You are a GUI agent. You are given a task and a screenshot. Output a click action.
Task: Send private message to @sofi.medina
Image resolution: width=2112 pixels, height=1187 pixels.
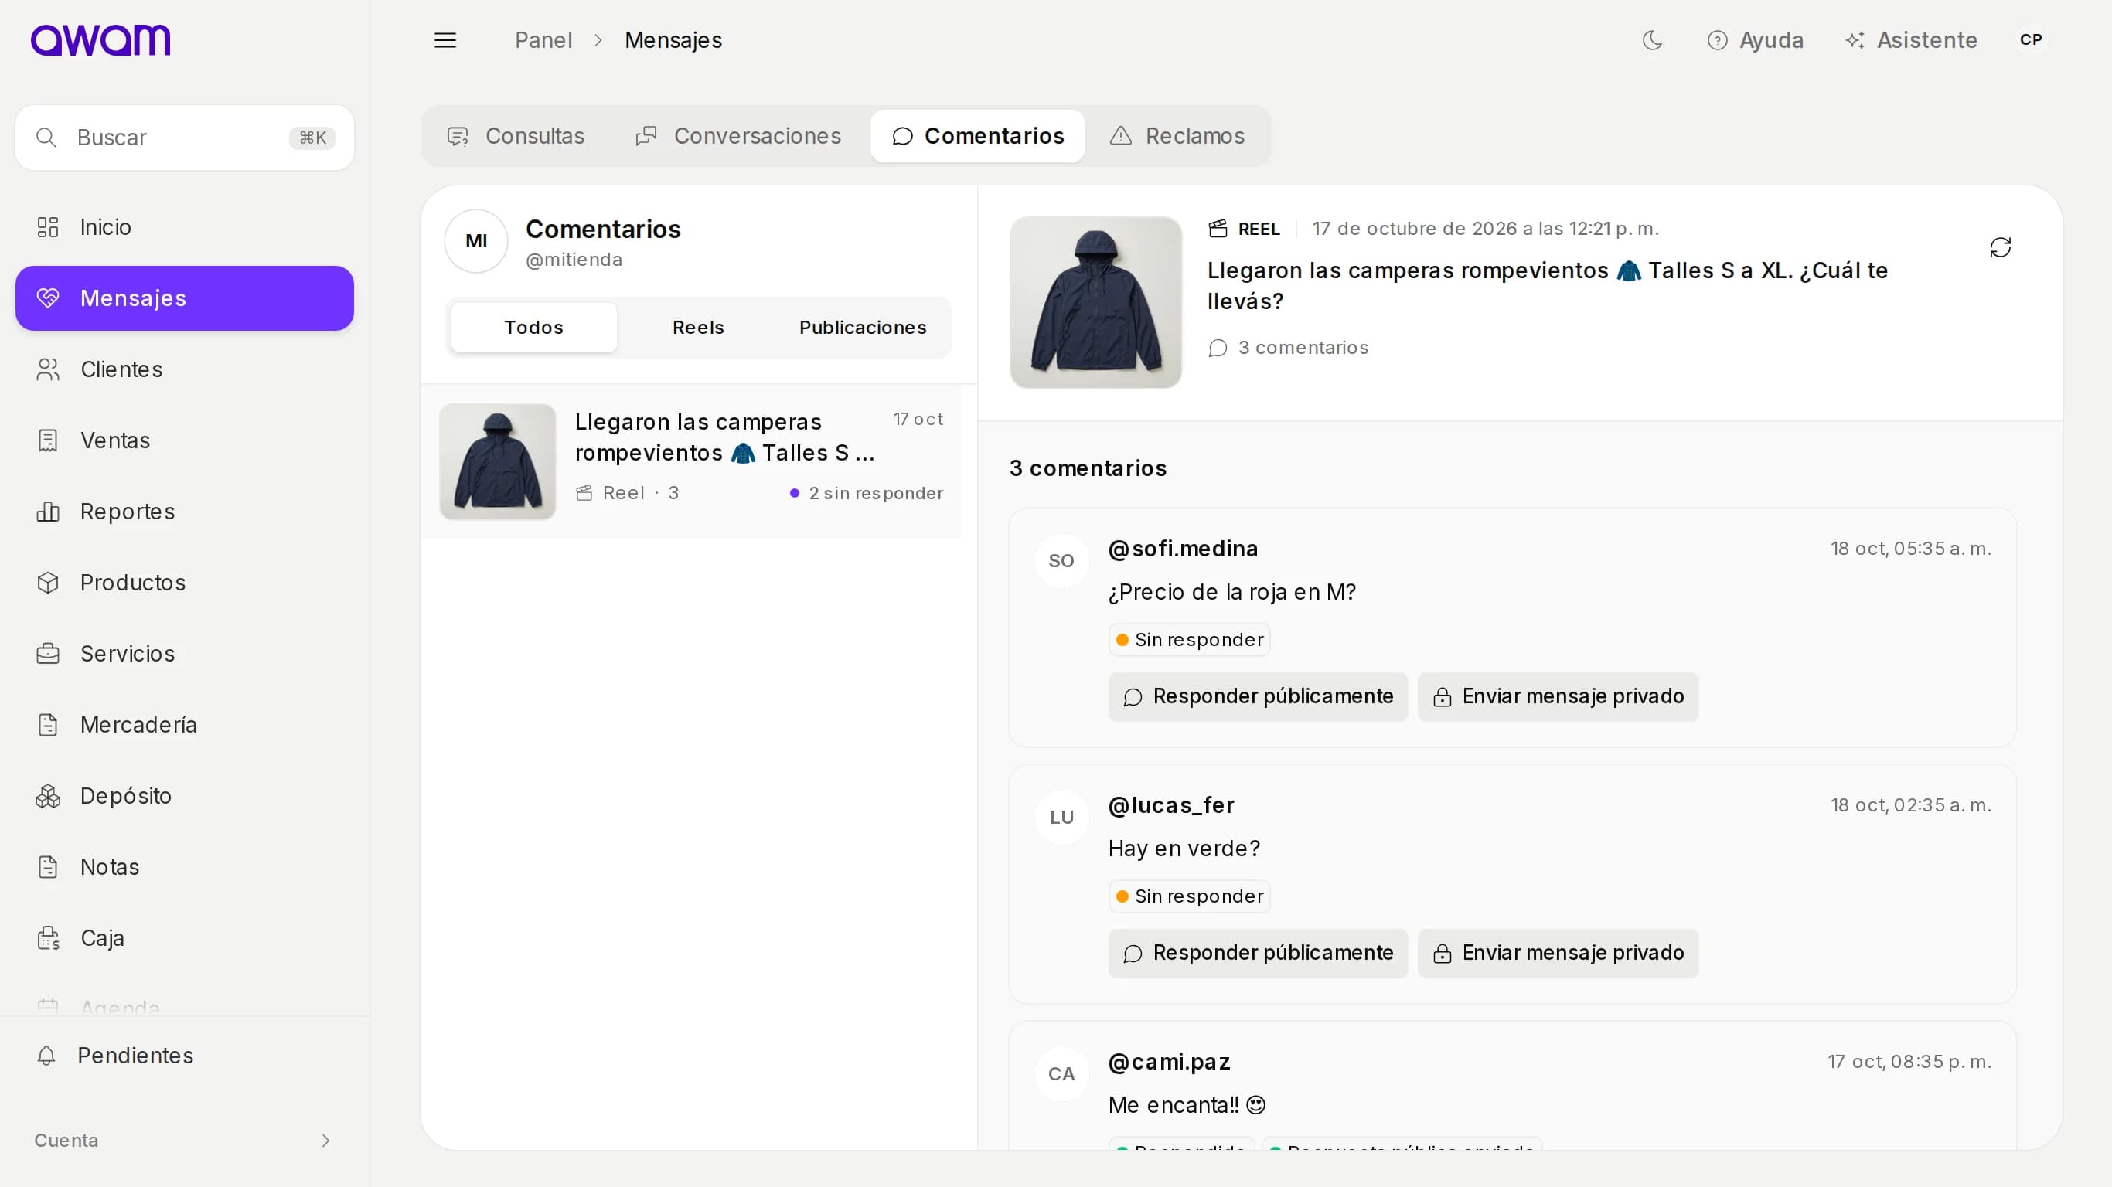tap(1558, 697)
